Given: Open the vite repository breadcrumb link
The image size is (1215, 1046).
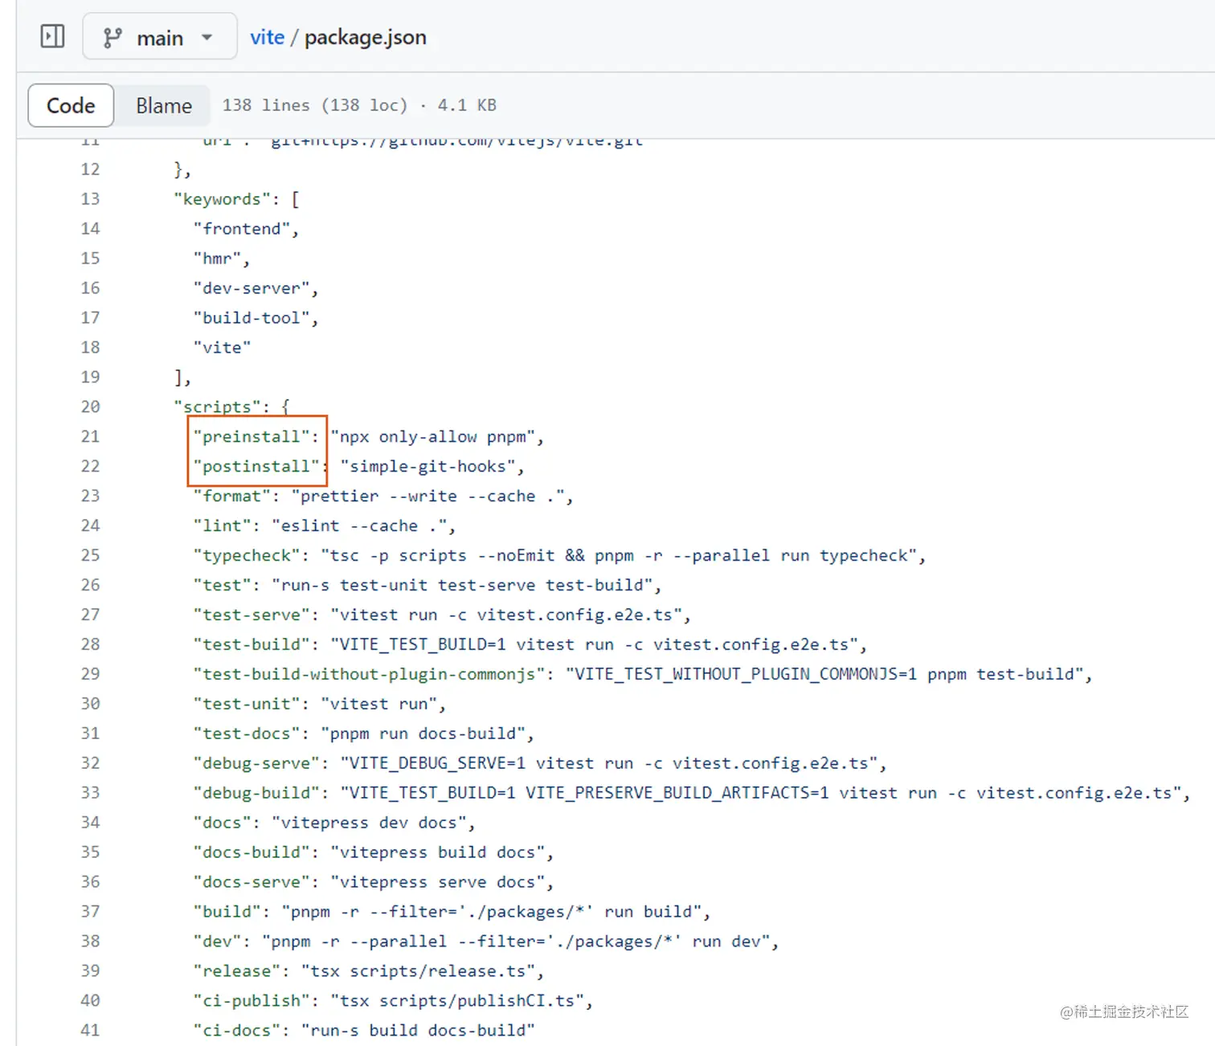Looking at the screenshot, I should [267, 37].
